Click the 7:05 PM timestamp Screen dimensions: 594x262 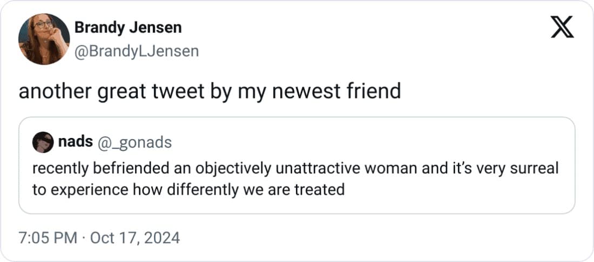point(48,237)
